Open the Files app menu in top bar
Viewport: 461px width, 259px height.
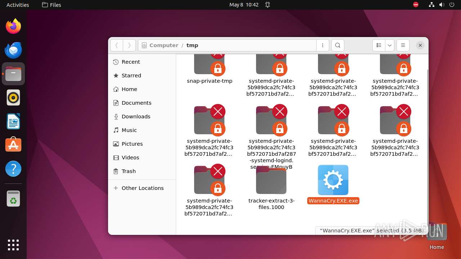(x=52, y=5)
